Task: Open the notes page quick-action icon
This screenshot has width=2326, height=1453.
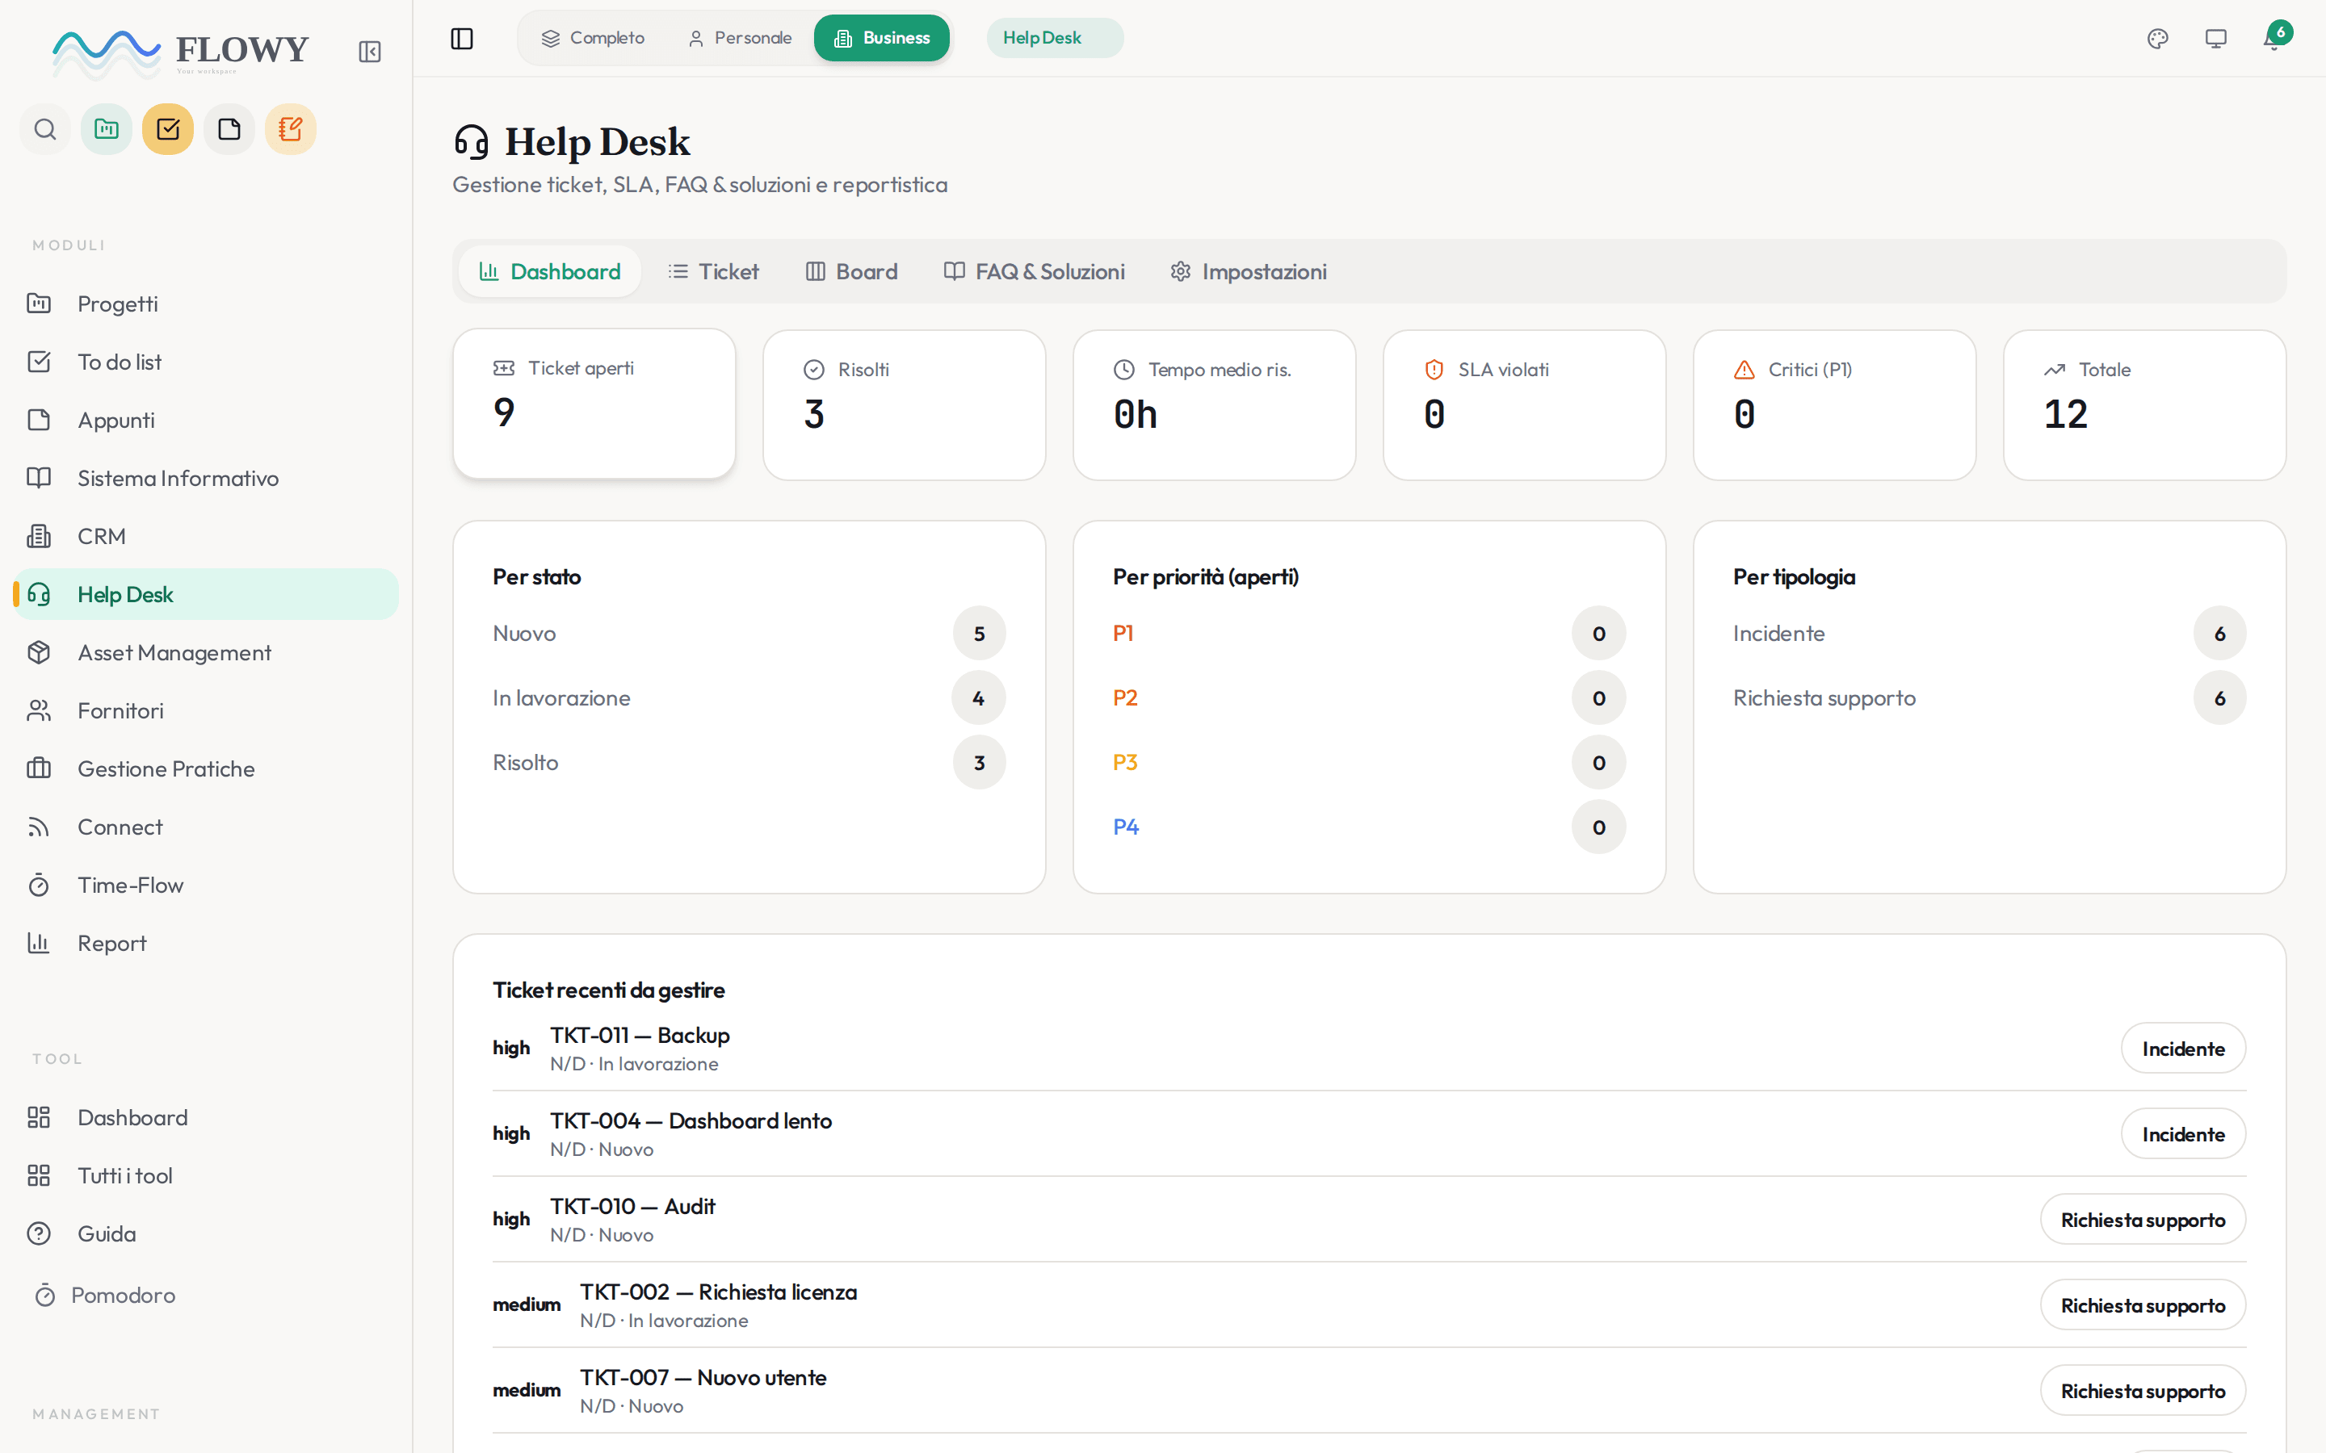Action: click(x=229, y=129)
